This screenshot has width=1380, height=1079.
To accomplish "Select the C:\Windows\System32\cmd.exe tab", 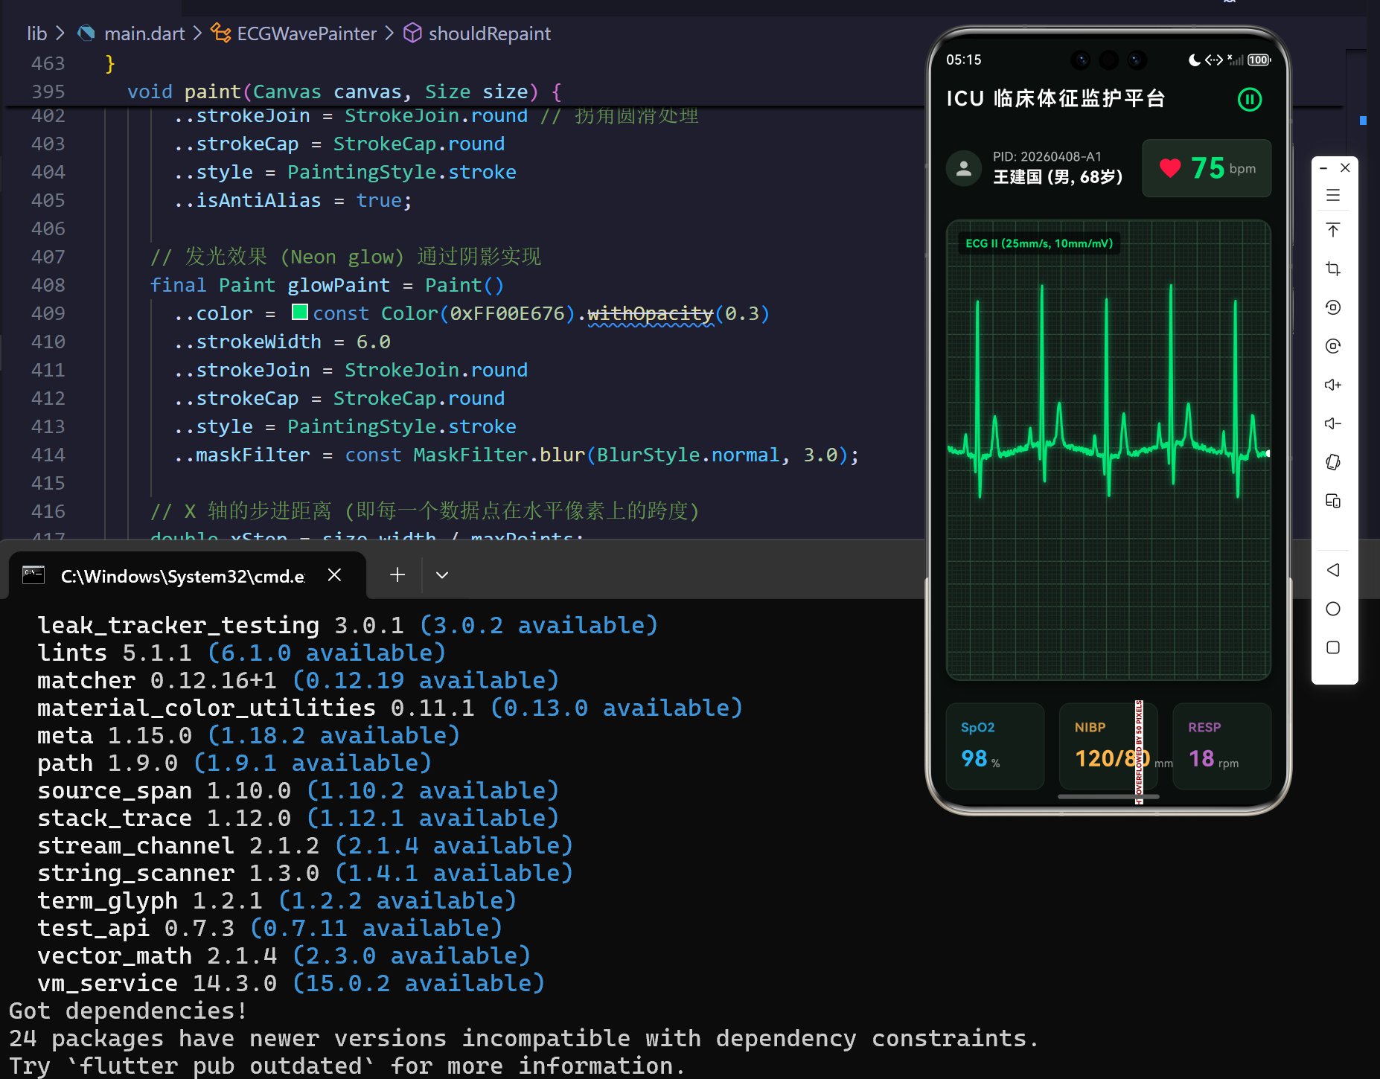I will [x=187, y=576].
